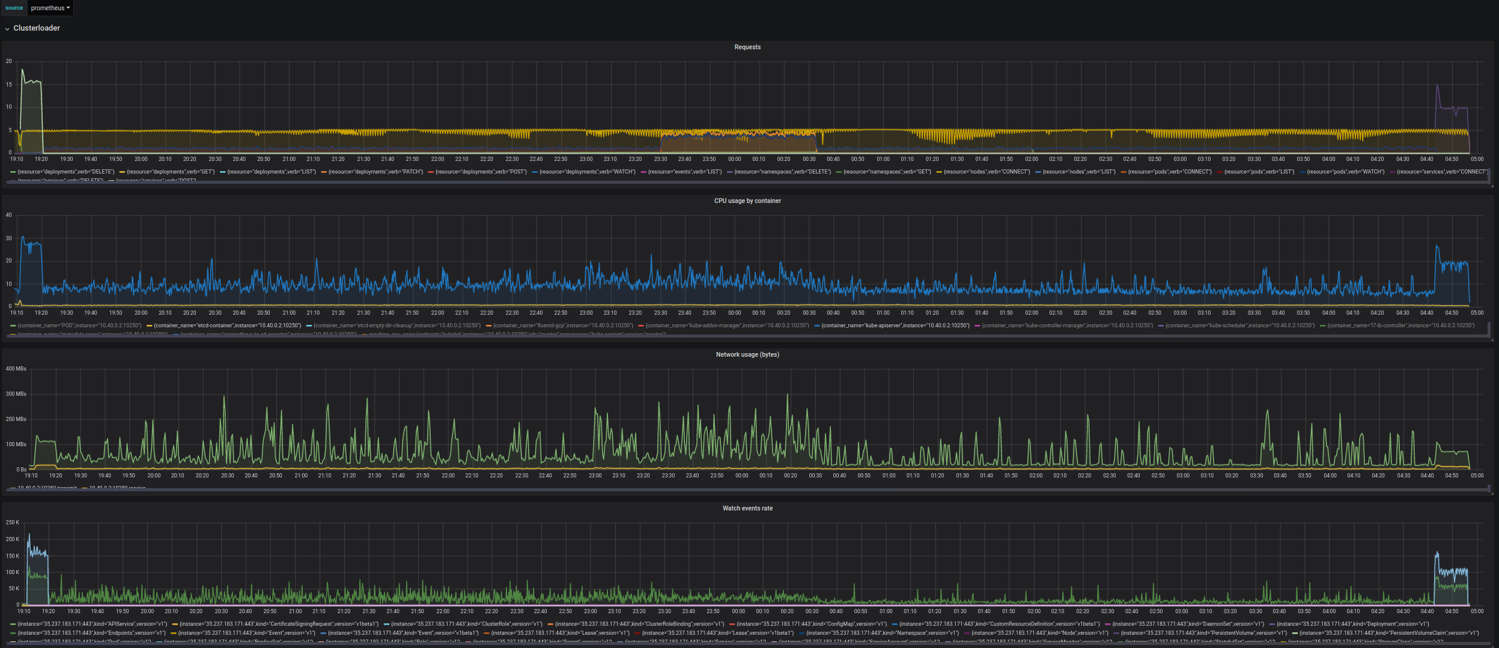
Task: Click the kube-controller-manager legend entry
Action: pos(1067,326)
